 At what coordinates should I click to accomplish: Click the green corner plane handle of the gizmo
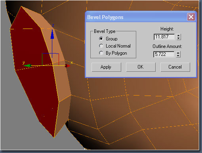click(42, 59)
